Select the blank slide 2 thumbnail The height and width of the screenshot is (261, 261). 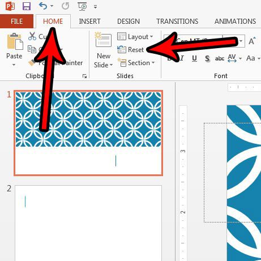pyautogui.click(x=88, y=223)
